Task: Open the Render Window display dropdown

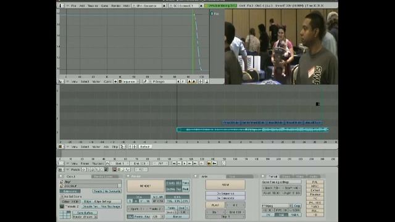Action: pos(85,216)
